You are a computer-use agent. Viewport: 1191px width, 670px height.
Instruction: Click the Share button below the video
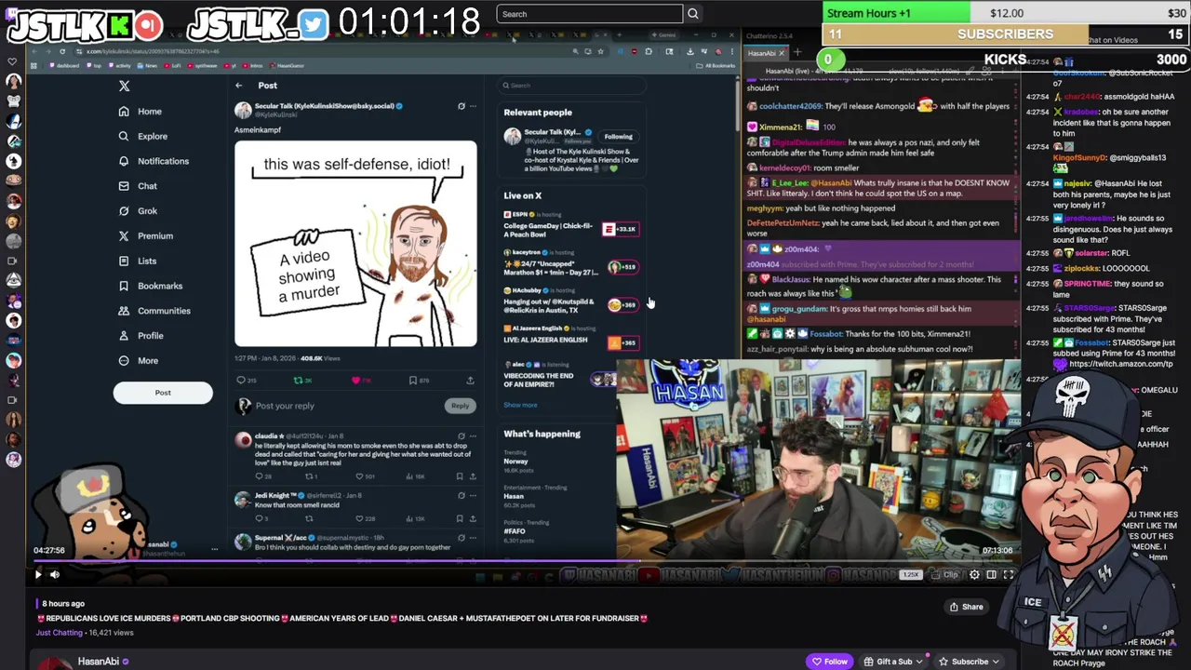(966, 607)
